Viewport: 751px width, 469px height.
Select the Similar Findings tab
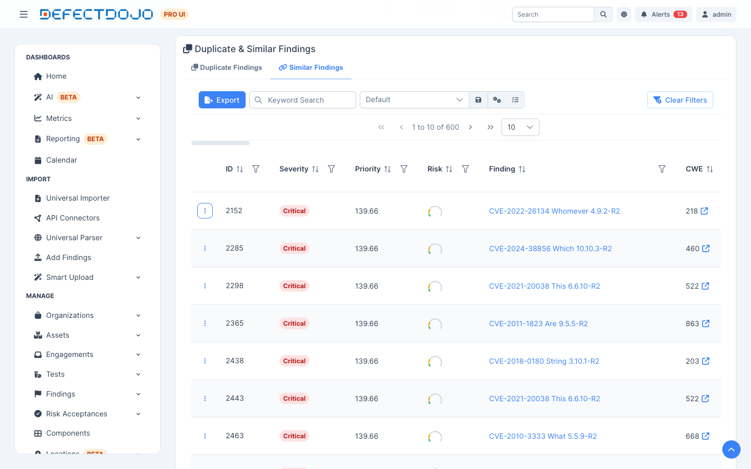[311, 68]
